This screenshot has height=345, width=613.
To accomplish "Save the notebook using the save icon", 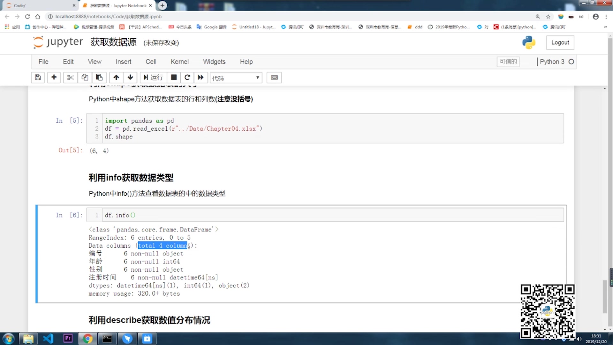I will (37, 77).
